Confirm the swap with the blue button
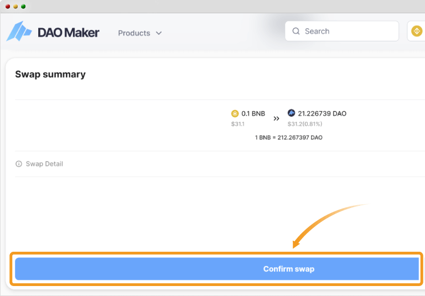This screenshot has width=425, height=296. coord(217,269)
